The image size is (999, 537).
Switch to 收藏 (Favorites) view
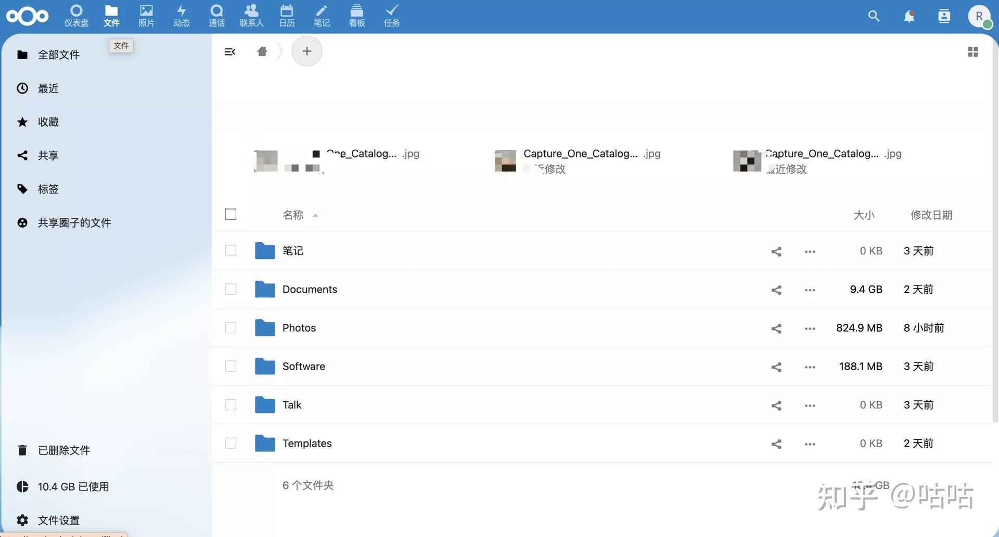pos(49,122)
